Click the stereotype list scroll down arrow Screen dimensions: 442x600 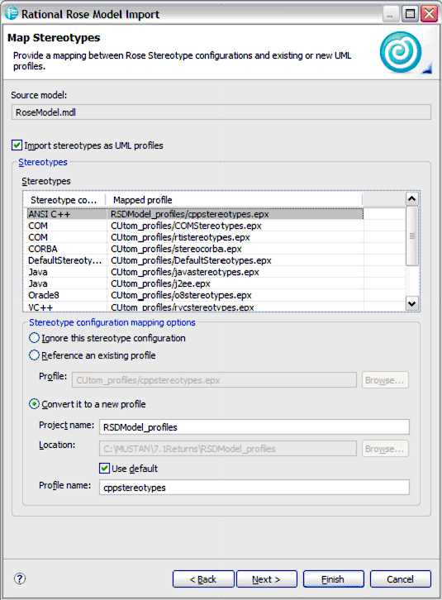click(411, 304)
